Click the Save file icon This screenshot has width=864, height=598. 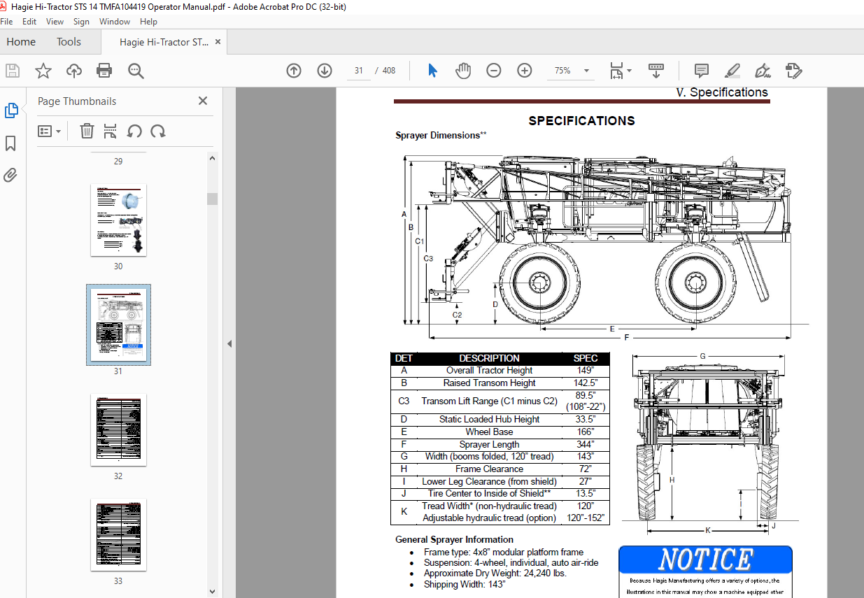tap(13, 71)
